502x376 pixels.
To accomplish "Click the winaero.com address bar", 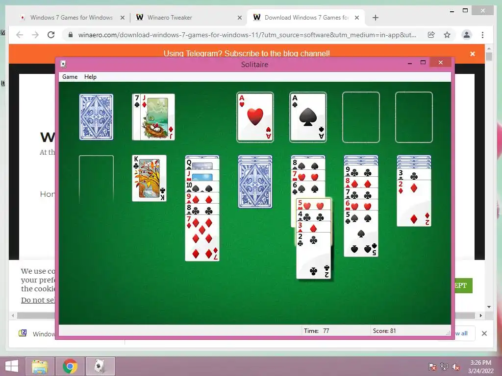I will 247,35.
